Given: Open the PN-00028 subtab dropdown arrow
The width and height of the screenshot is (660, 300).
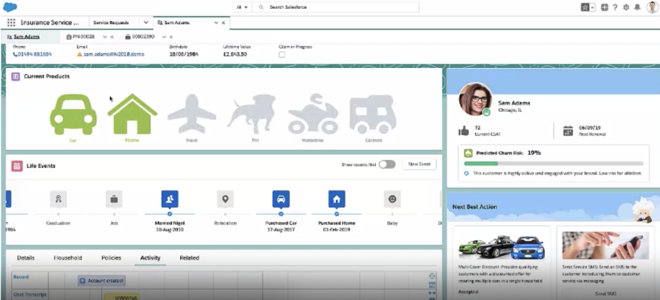Looking at the screenshot, I should click(105, 37).
